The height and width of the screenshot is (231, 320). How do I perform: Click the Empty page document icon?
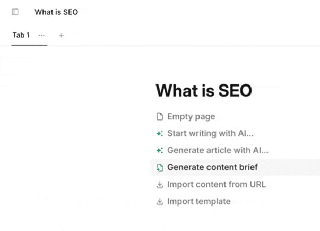pos(160,117)
